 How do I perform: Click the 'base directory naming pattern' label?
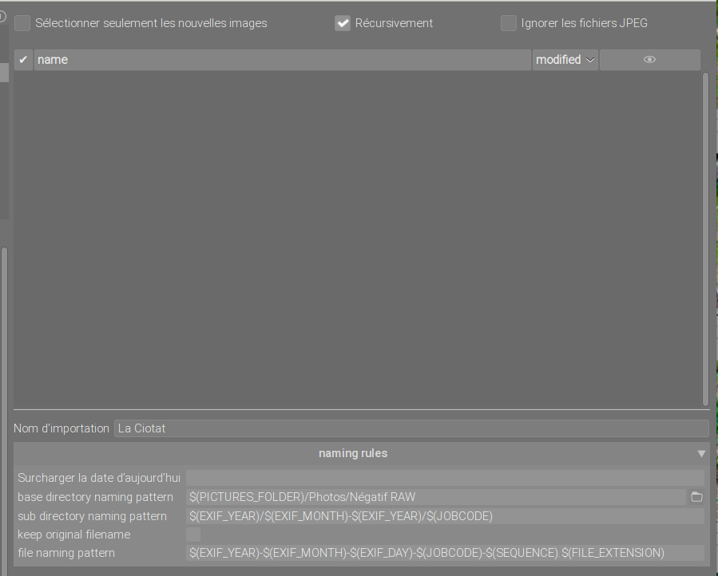tap(95, 496)
